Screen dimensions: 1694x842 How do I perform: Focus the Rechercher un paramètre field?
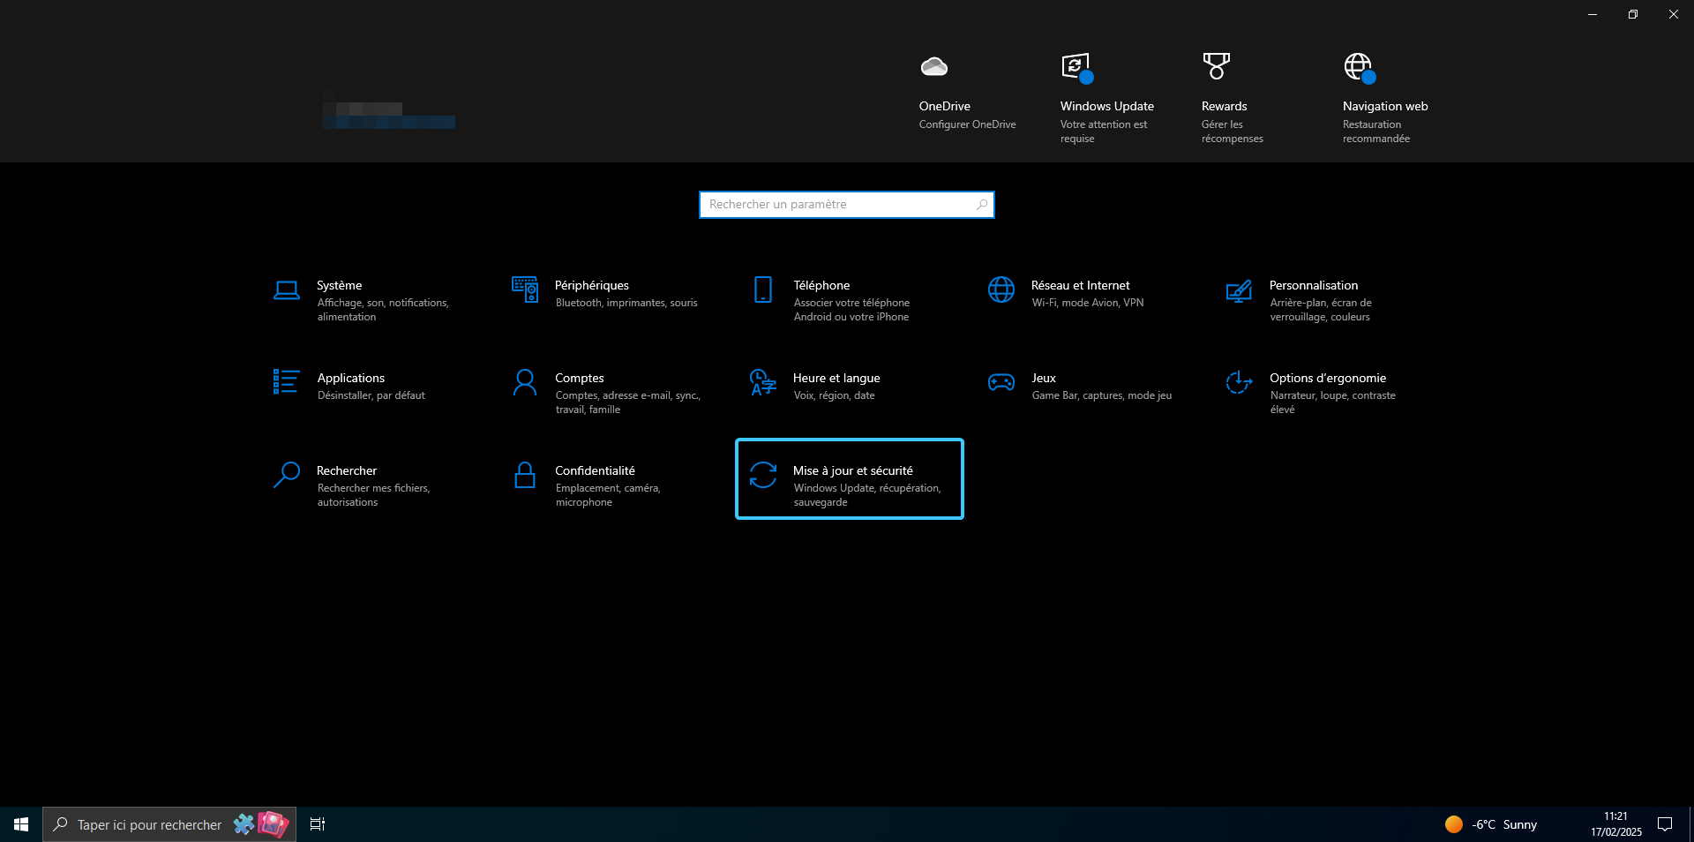pyautogui.click(x=847, y=205)
